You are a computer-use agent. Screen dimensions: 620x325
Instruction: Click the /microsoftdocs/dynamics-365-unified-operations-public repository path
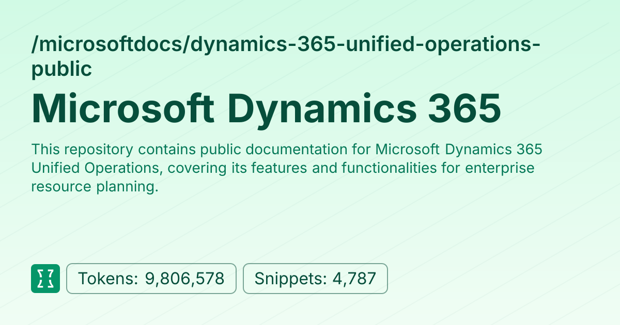point(286,57)
